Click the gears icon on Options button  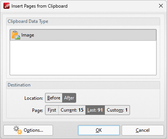(18, 130)
